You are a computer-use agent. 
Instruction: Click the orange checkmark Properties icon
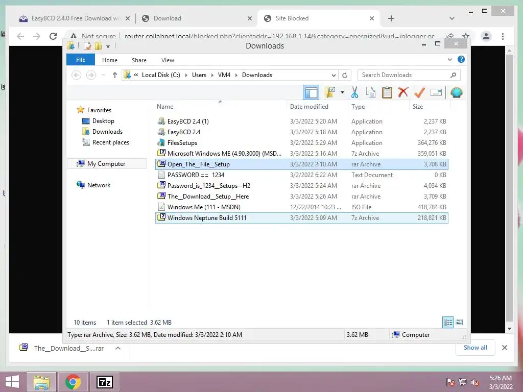419,92
